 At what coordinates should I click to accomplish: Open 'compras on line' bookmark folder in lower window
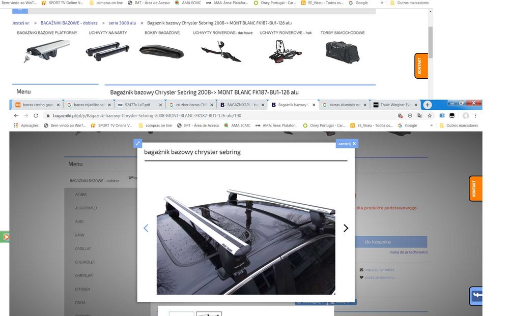click(155, 125)
